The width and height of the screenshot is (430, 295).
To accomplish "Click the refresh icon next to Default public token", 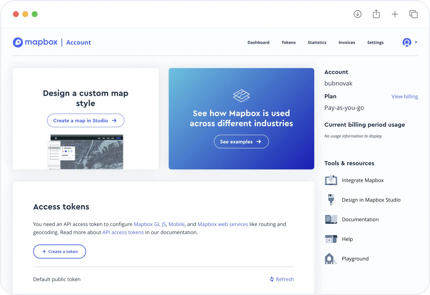I will click(271, 279).
